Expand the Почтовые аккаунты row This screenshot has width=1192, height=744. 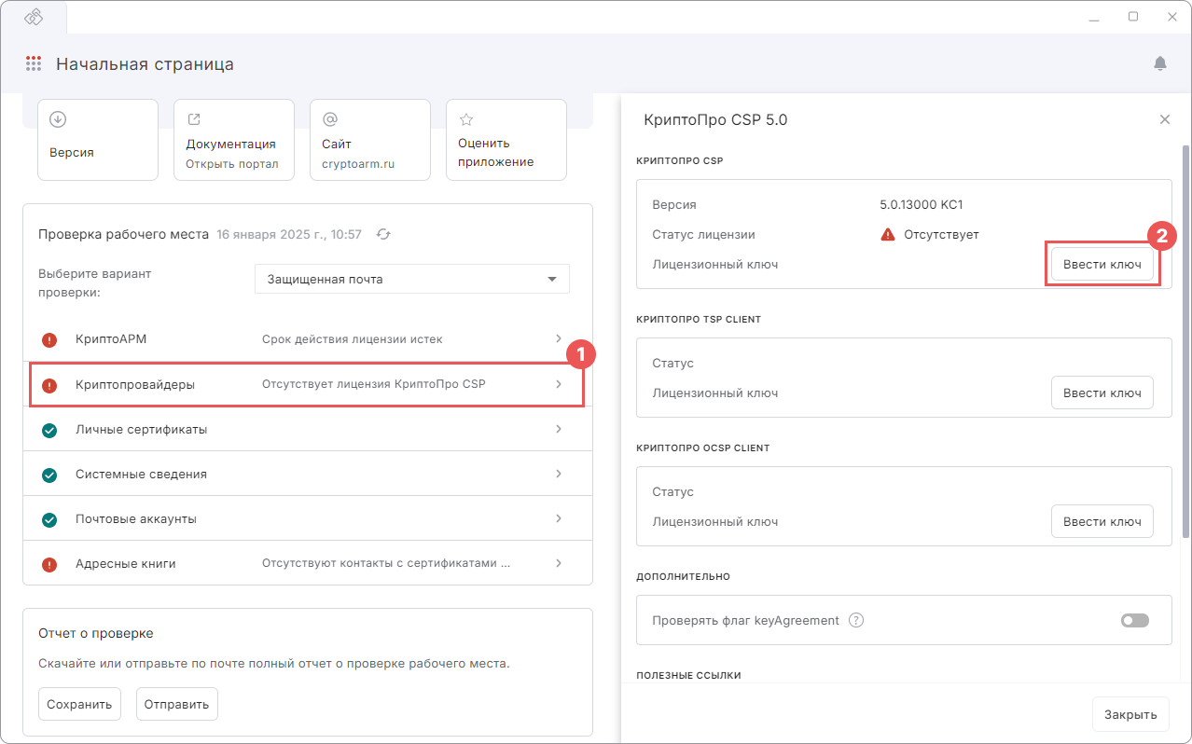[x=308, y=518]
